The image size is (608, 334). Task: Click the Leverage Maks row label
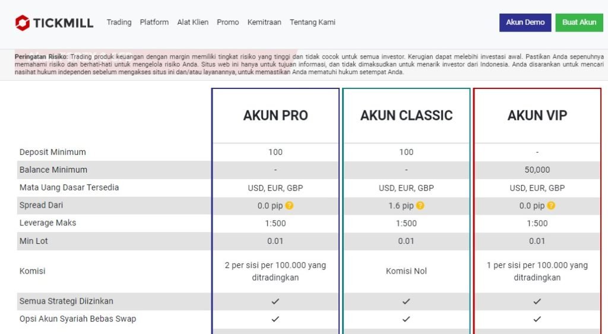[x=47, y=223]
